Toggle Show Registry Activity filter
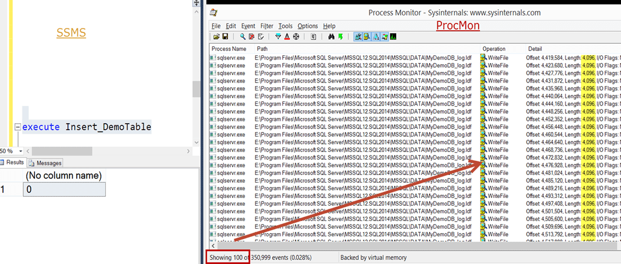 pyautogui.click(x=358, y=37)
